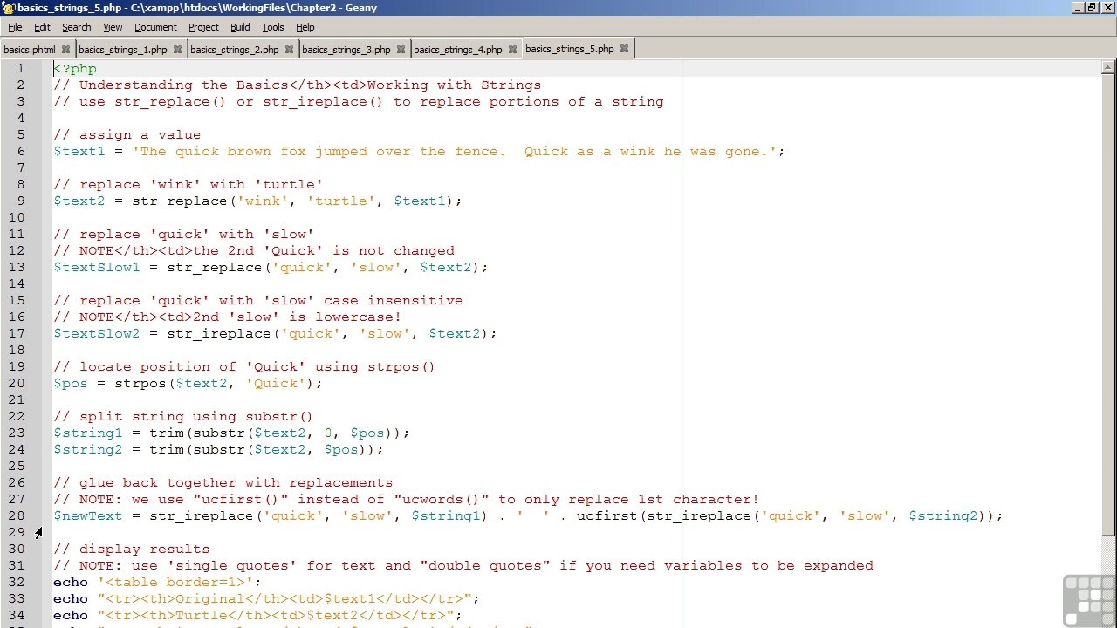
Task: Switch to the basics_strings_4.php tab
Action: pos(457,50)
